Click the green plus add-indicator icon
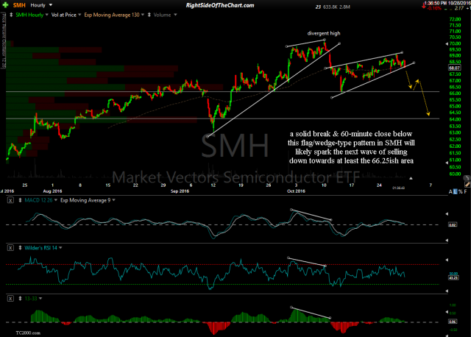 [5, 5]
